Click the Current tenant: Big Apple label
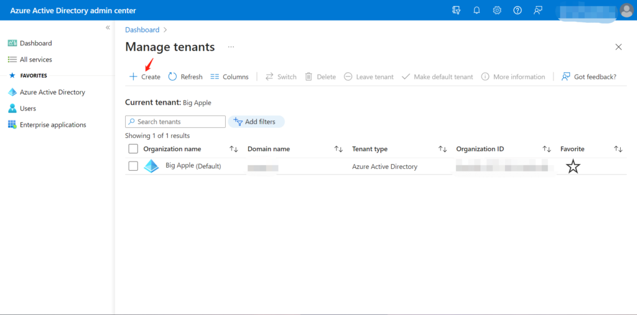The height and width of the screenshot is (315, 637). 168,103
